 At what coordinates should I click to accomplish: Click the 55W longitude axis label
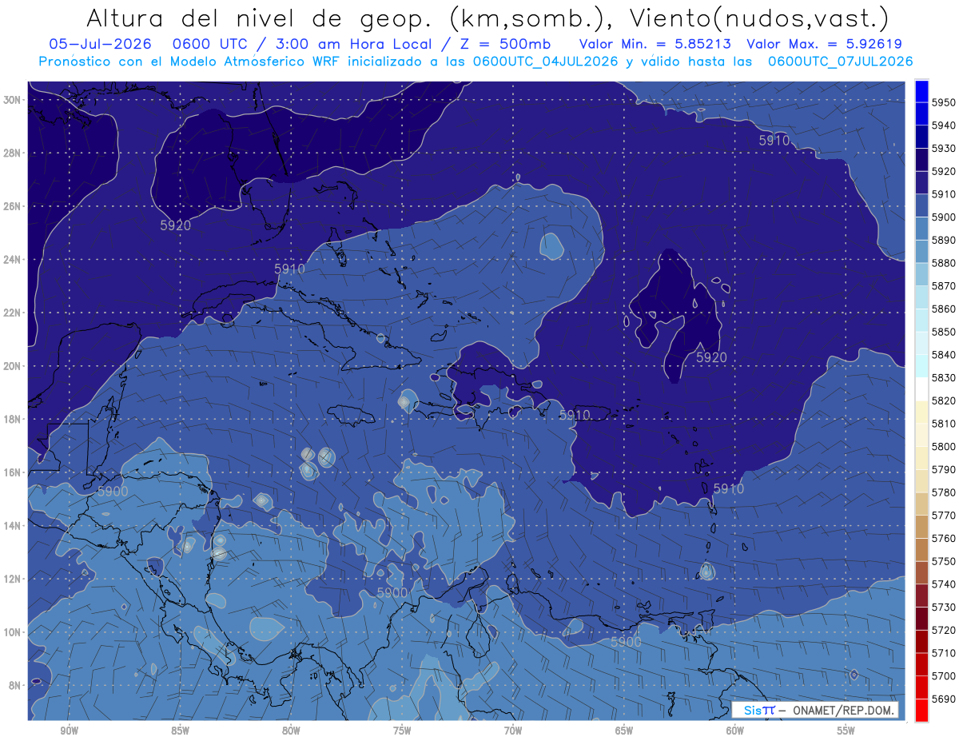(x=846, y=731)
